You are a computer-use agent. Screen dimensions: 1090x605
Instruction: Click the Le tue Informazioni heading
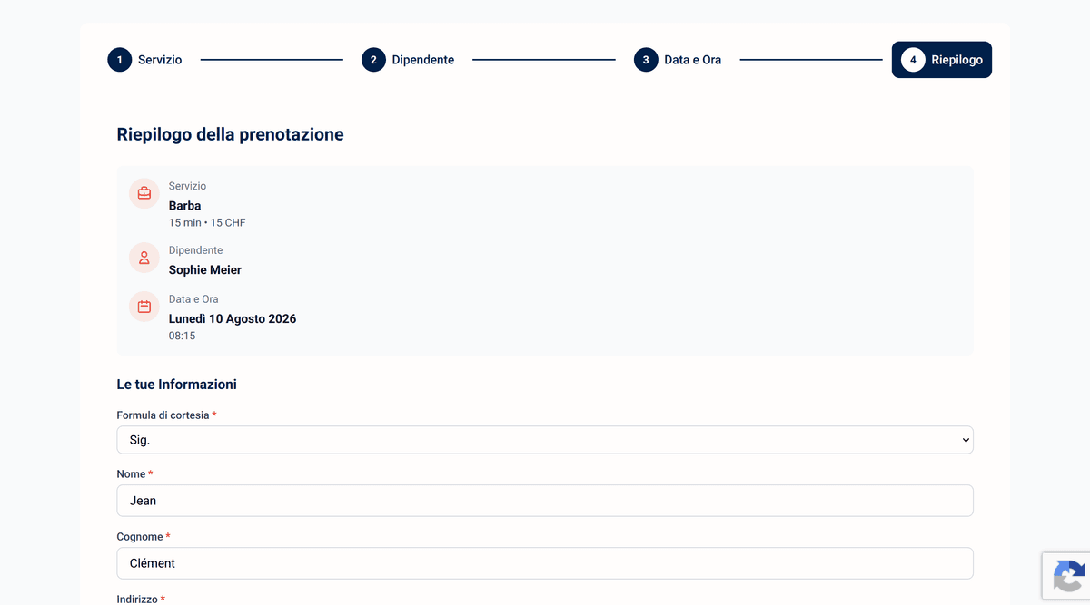pos(177,385)
